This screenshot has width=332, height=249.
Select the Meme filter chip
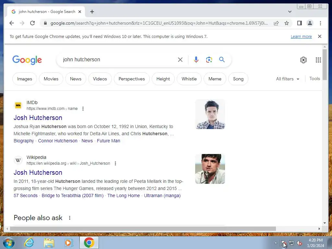[x=215, y=79]
